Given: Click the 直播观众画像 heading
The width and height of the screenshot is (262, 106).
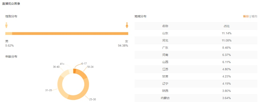Looking at the screenshot, I should coord(11,4).
